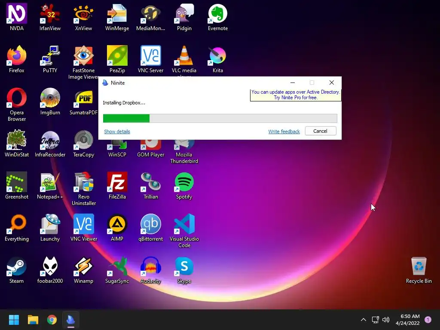Select the Notepad++ desktop icon
440x330 pixels.
[50, 186]
